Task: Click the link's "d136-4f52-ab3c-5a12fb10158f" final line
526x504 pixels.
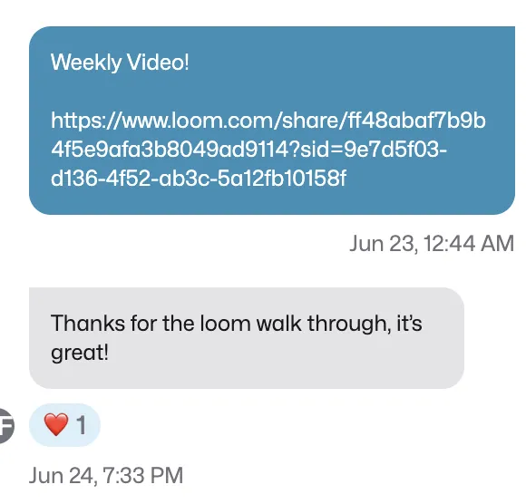Action: click(199, 178)
